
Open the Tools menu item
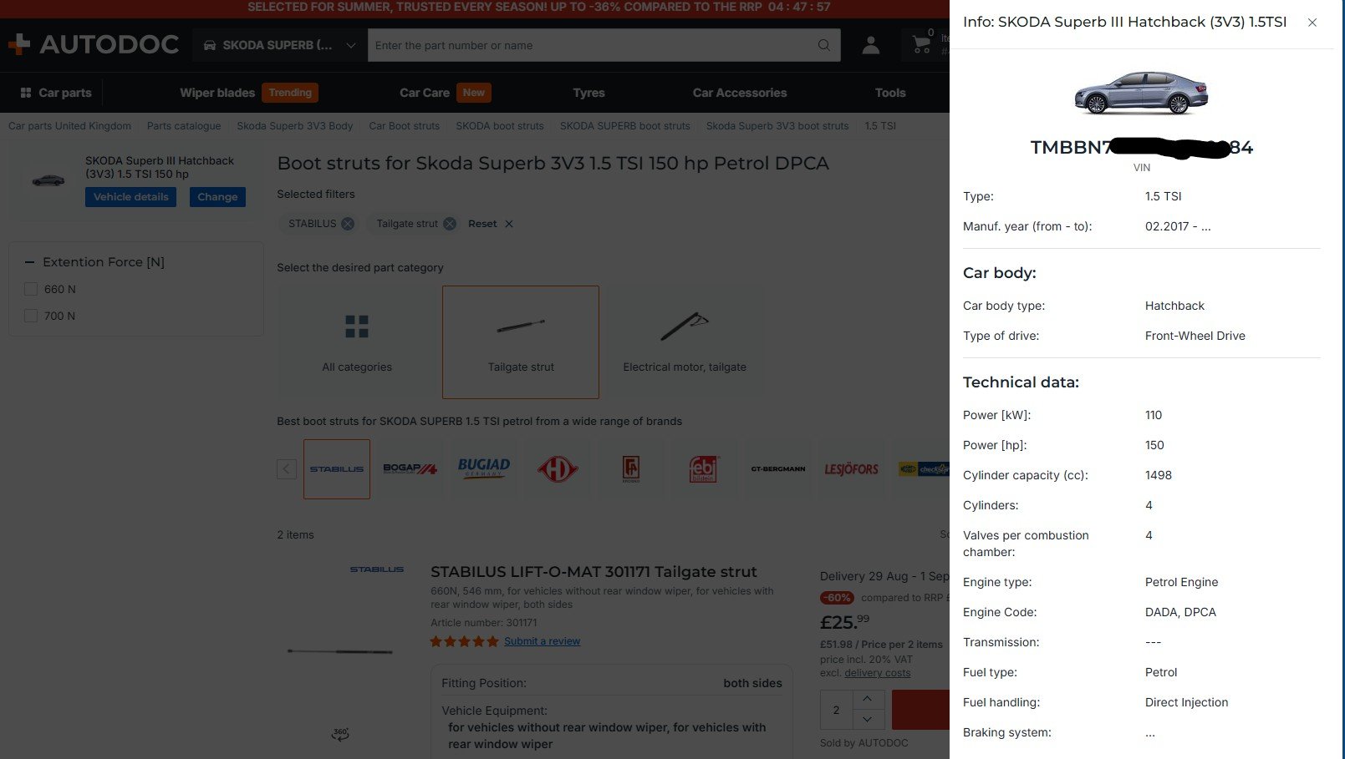[890, 93]
